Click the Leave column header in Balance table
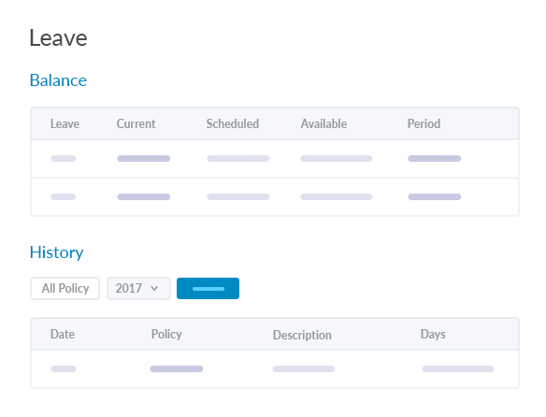Viewport: 546px width, 417px height. pyautogui.click(x=65, y=123)
